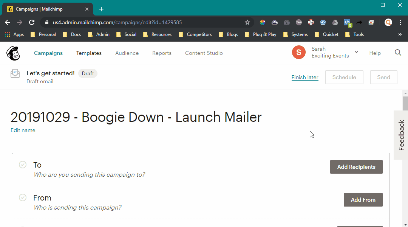This screenshot has width=408, height=227.
Task: Open the Audience nav item
Action: pos(127,53)
